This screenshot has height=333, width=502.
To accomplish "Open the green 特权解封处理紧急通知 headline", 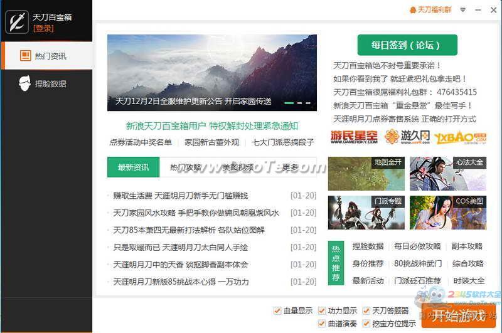I will [x=212, y=125].
